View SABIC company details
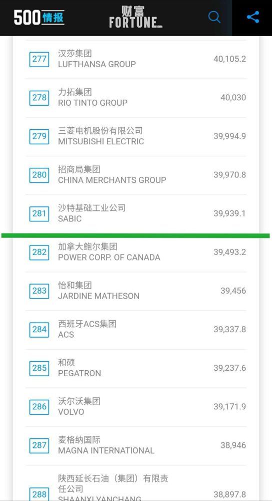Screen dimensions: 272x501 (x=136, y=214)
